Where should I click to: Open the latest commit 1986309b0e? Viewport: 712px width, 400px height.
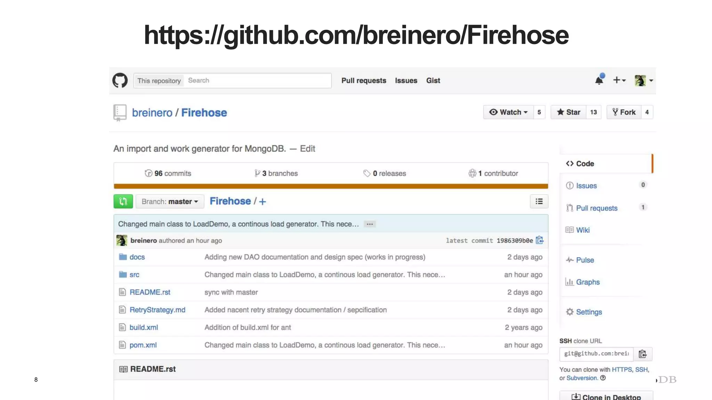(515, 241)
